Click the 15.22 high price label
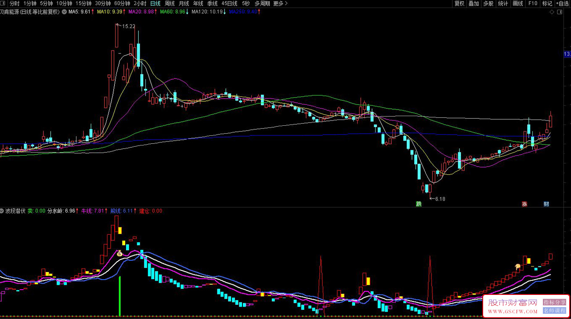The width and height of the screenshot is (571, 319). [x=128, y=26]
